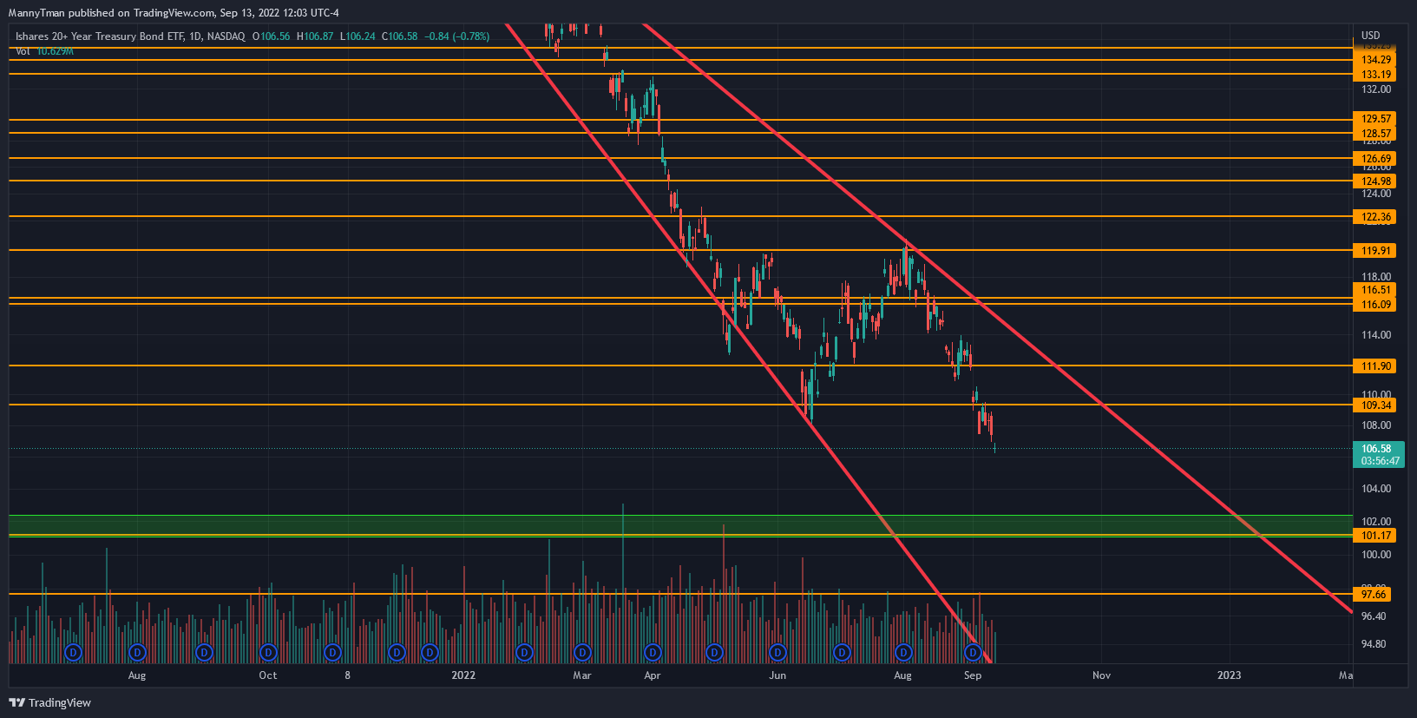Click the -0.84 (-0.78%) change value
The width and height of the screenshot is (1417, 718).
[457, 36]
